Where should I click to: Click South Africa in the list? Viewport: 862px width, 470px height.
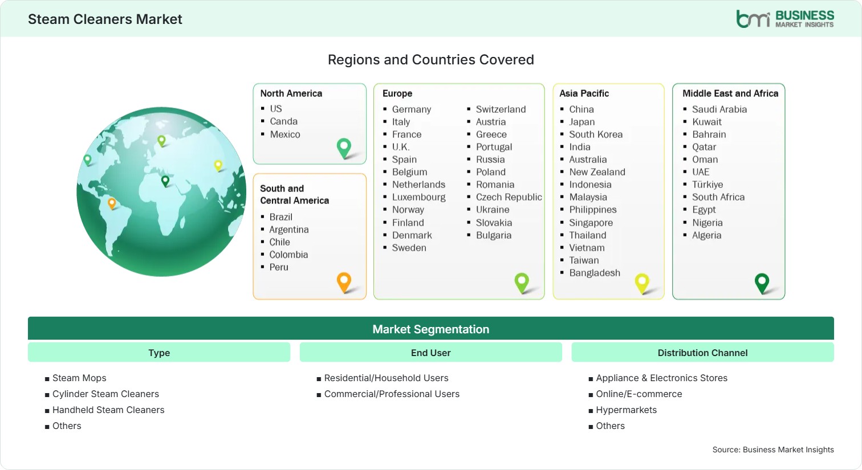[718, 197]
